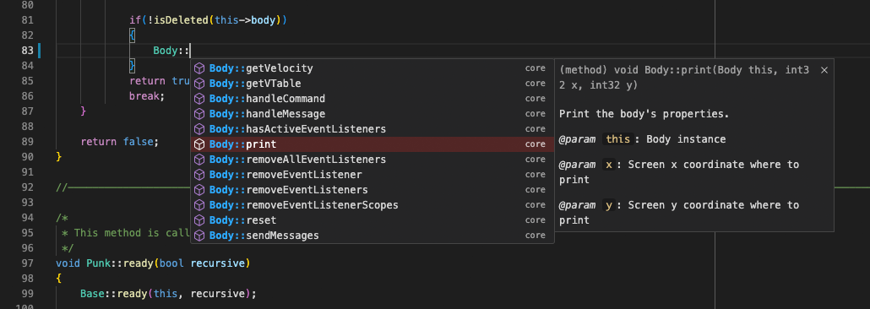Click the 'y' parameter tag in documentation

coord(609,205)
